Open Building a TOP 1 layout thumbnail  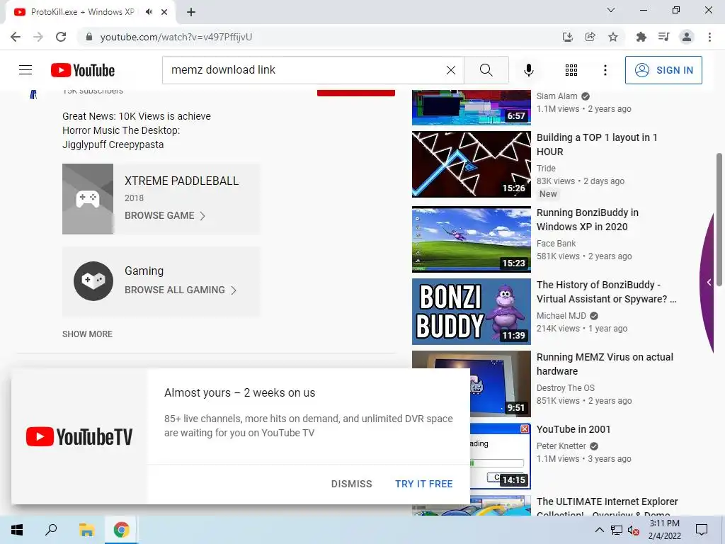tap(471, 164)
